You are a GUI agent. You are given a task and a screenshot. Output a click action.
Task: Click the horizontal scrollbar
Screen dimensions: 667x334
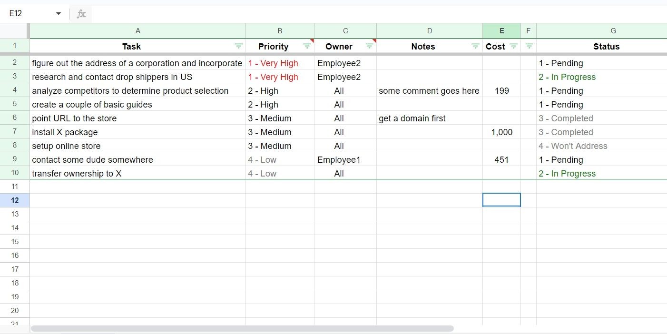coord(242,328)
